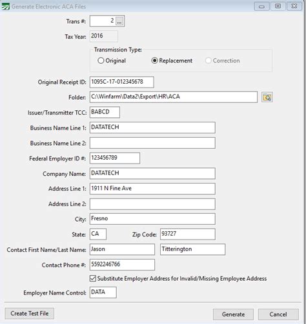The image size is (306, 324).
Task: Edit the Federal Employer ID # field
Action: click(115, 158)
